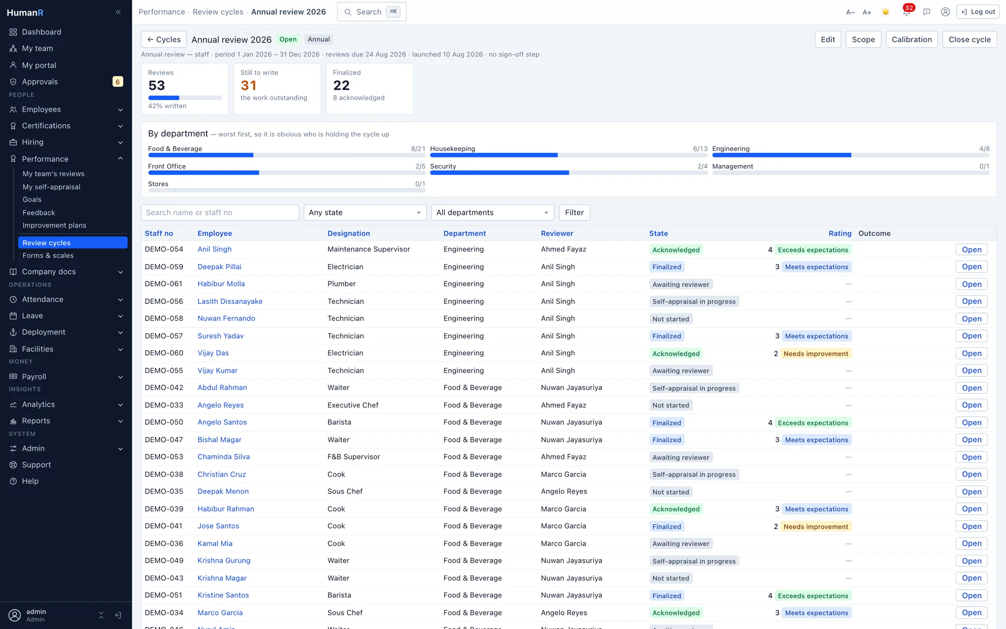Click the Support lifebuoy icon

click(13, 465)
